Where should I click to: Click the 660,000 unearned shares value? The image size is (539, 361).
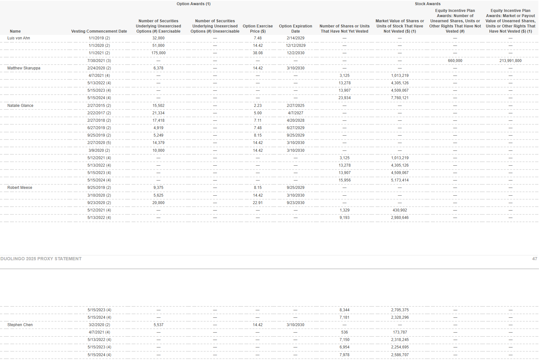pyautogui.click(x=455, y=61)
